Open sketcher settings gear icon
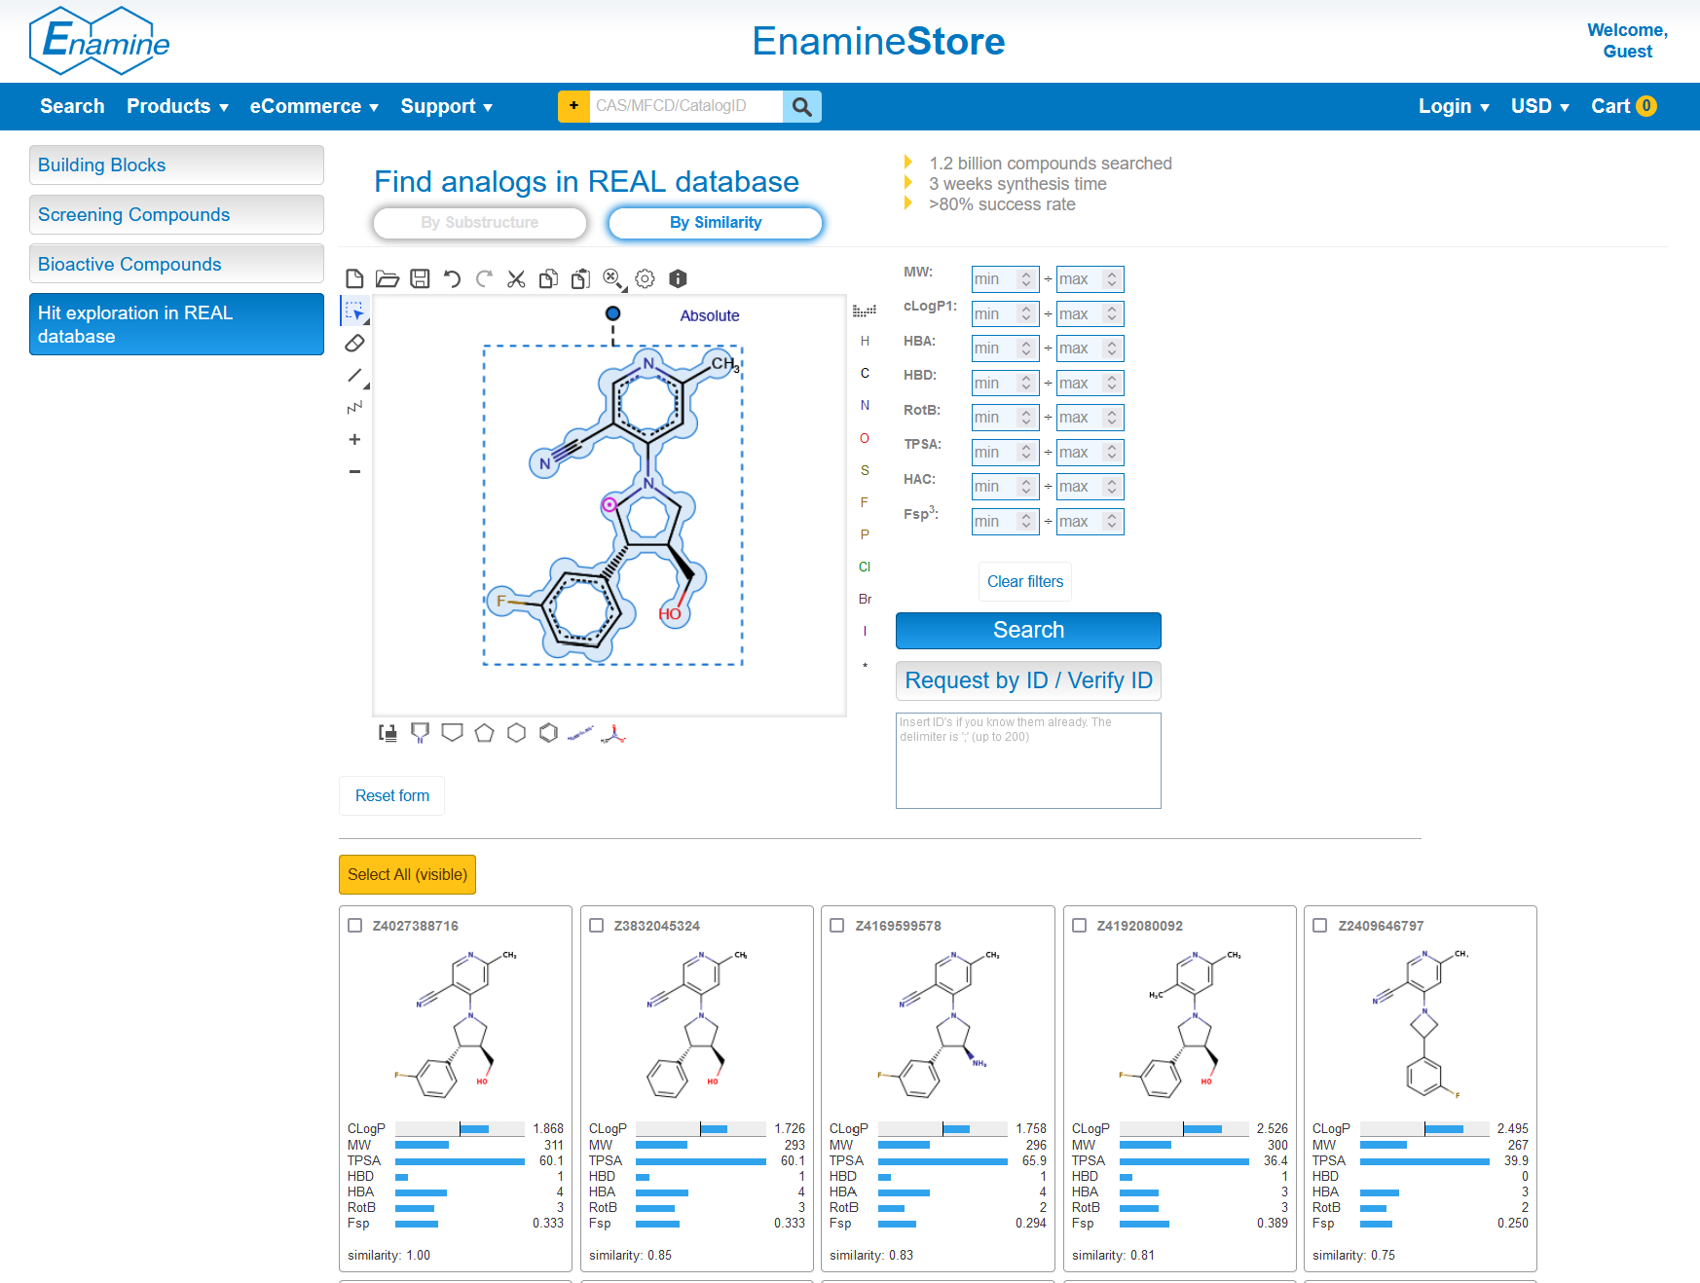Viewport: 1700px width, 1283px height. pos(645,279)
